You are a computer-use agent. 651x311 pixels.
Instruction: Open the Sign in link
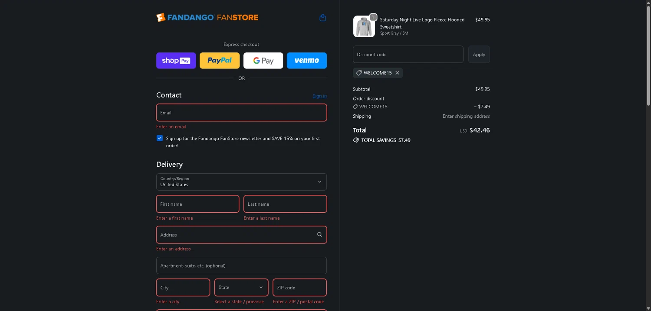320,96
